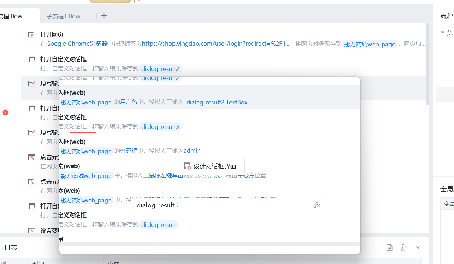Select the full 打开自定义对话框 step title
Viewport: 454px width, 264px height.
tap(63, 59)
